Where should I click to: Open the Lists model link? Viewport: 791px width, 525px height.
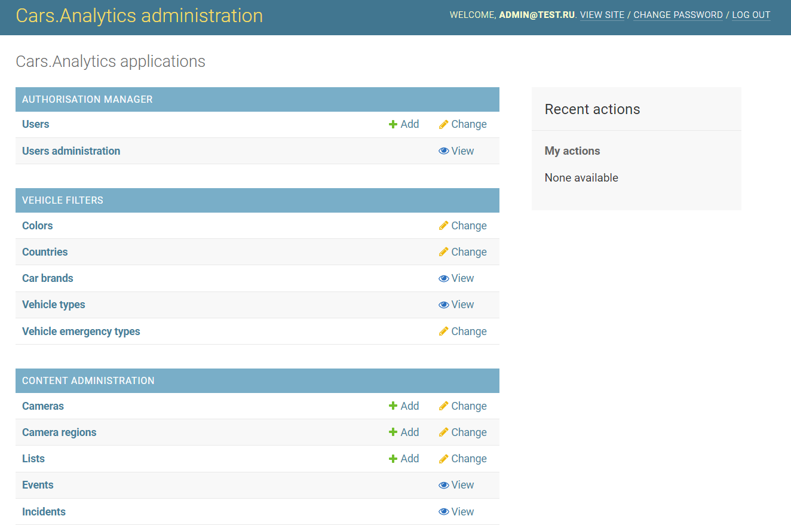[x=33, y=459]
